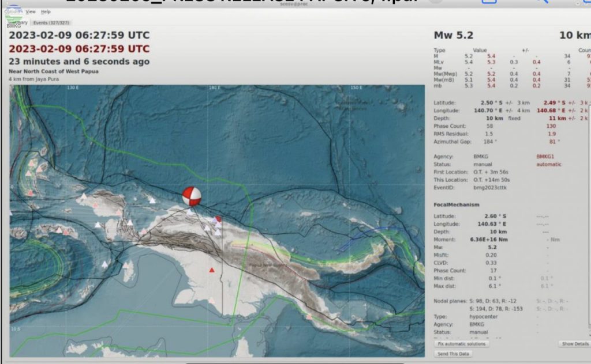Click the Fix automatic solutions button
Image resolution: width=591 pixels, height=364 pixels.
pos(462,344)
